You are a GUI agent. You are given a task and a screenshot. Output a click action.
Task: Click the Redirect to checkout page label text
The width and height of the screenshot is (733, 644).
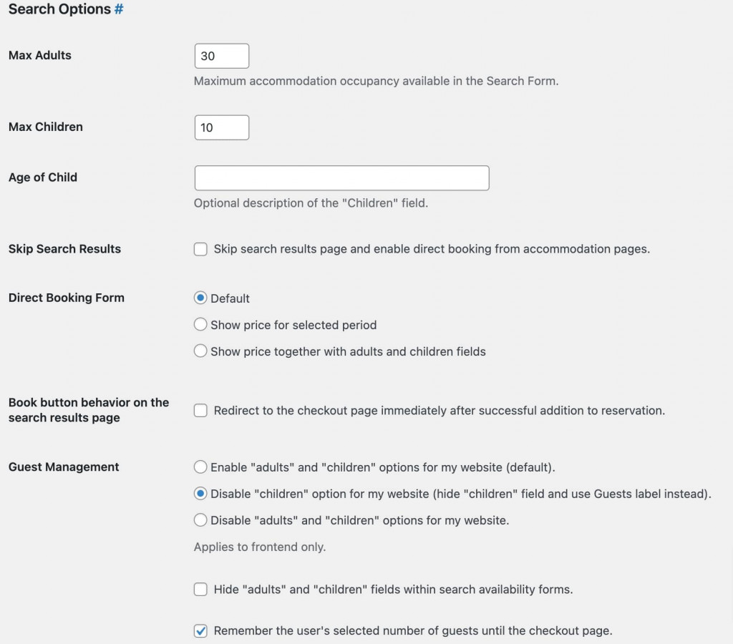[x=439, y=411]
